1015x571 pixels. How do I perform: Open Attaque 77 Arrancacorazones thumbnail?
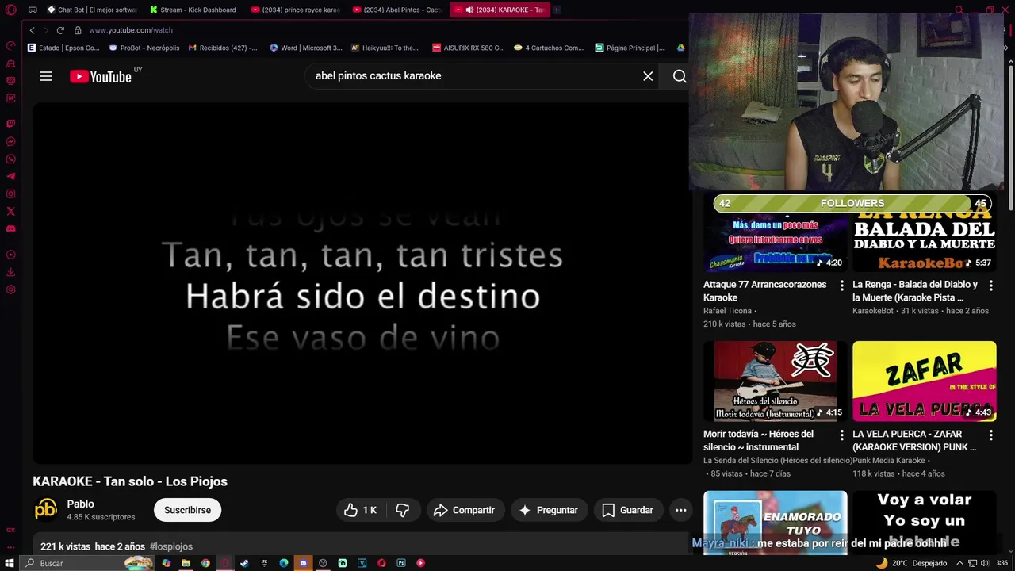coord(775,233)
